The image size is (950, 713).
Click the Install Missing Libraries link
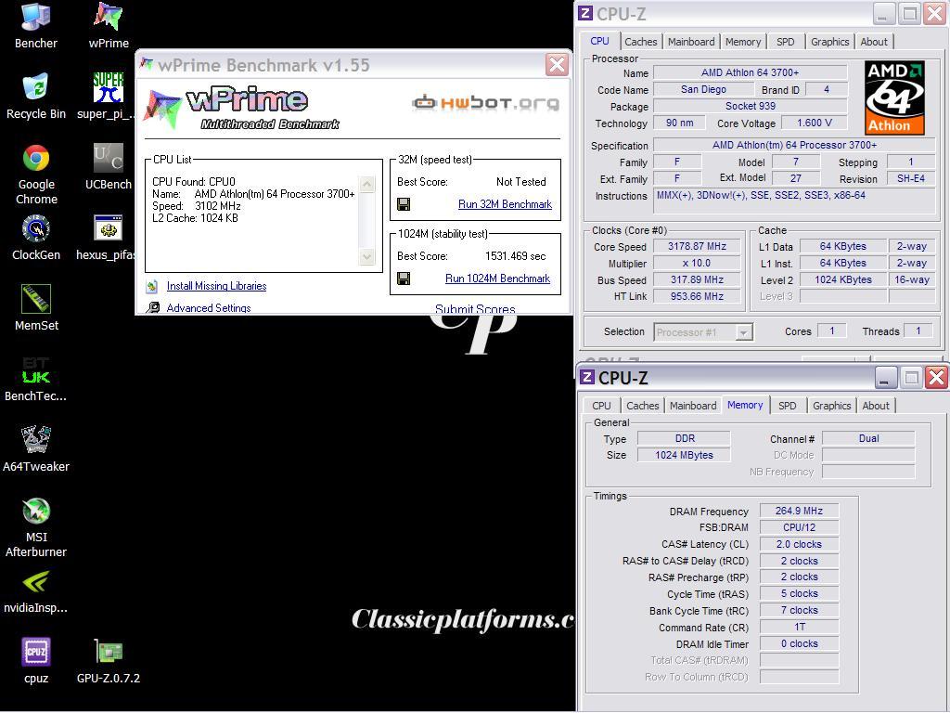216,286
